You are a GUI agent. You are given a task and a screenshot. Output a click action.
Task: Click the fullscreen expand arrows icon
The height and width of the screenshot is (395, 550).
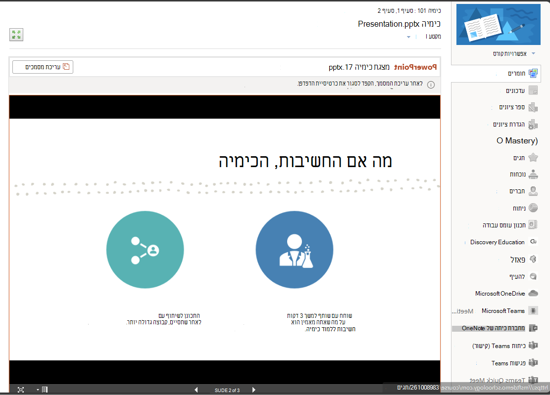16,35
